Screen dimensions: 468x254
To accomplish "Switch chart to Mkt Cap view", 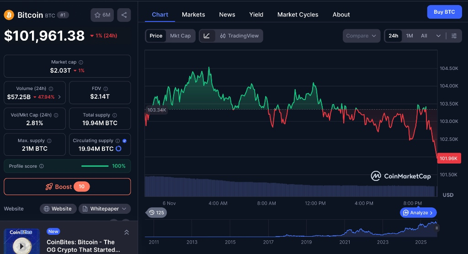I will 180,36.
